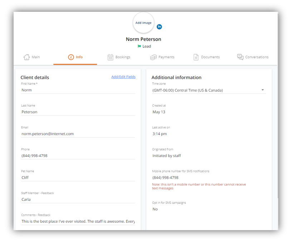Click the Info circle icon
The height and width of the screenshot is (243, 294).
pyautogui.click(x=71, y=57)
